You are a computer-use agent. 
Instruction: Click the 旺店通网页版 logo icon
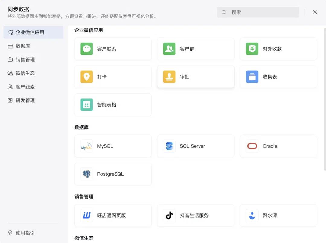coord(87,215)
